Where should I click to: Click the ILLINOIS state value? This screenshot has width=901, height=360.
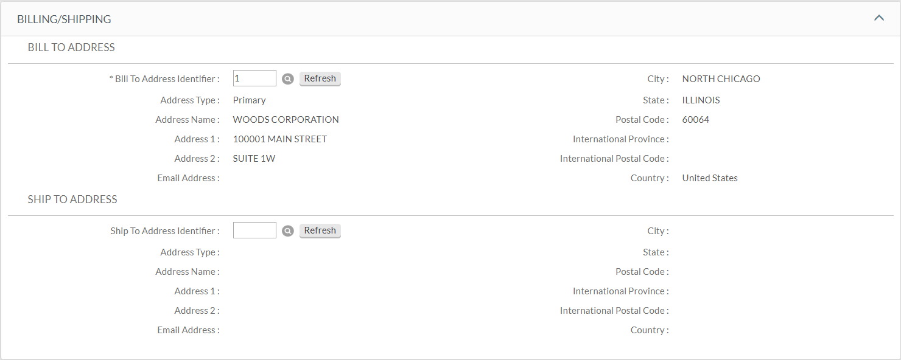[701, 100]
